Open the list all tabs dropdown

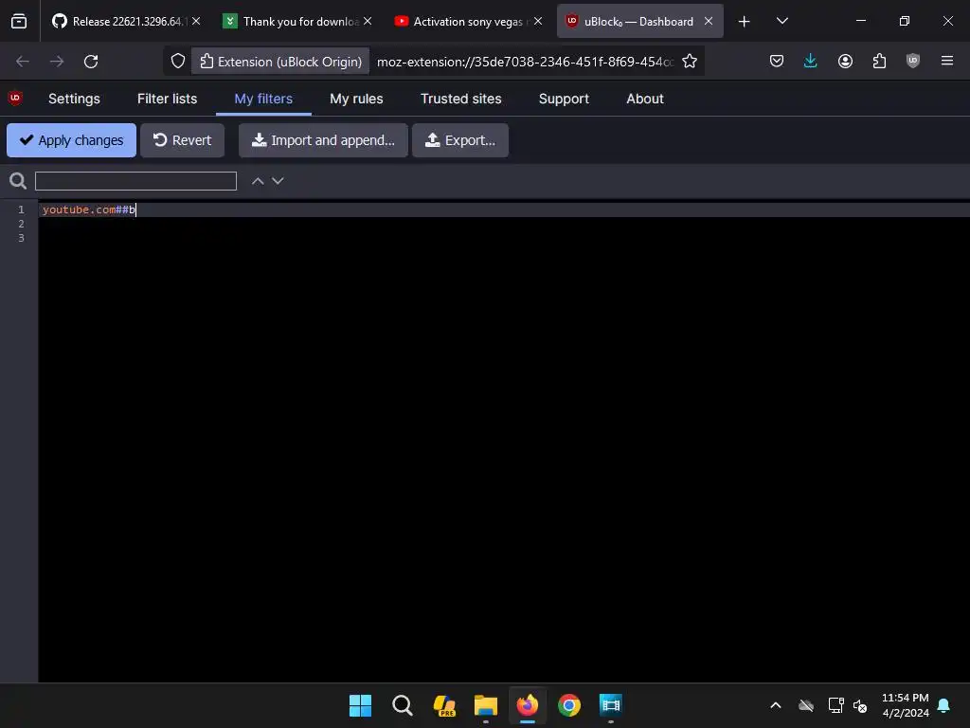click(781, 21)
